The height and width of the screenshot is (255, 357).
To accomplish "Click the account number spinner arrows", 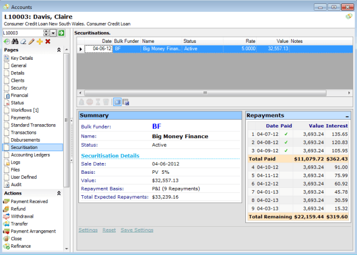I will tap(46, 33).
